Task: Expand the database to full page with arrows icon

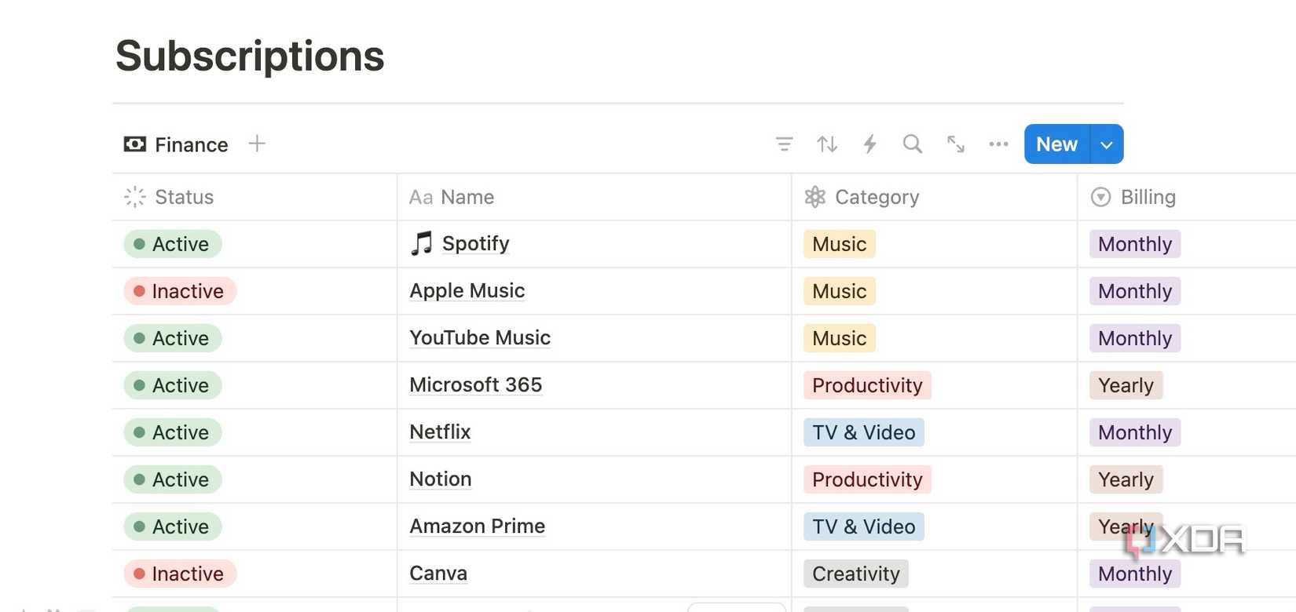Action: coord(955,144)
